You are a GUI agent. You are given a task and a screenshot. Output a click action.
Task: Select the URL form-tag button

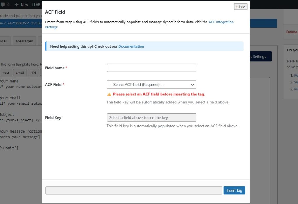pyautogui.click(x=33, y=73)
